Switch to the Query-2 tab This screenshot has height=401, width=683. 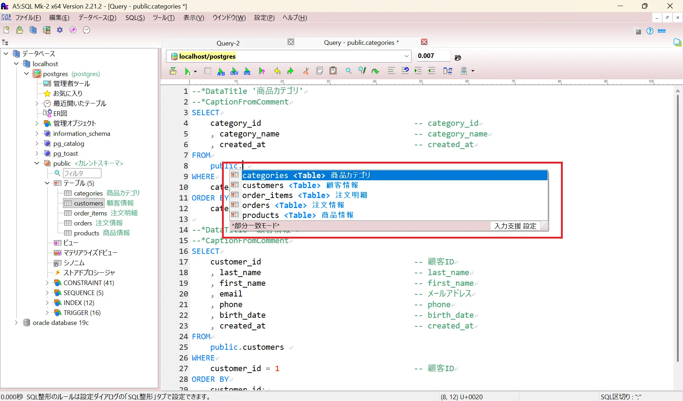[x=228, y=43]
